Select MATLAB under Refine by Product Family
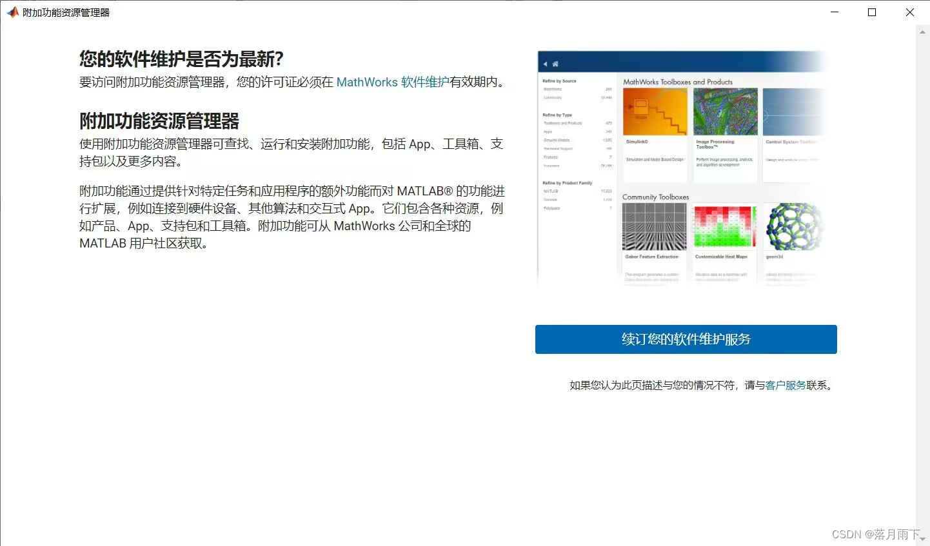 tap(551, 191)
